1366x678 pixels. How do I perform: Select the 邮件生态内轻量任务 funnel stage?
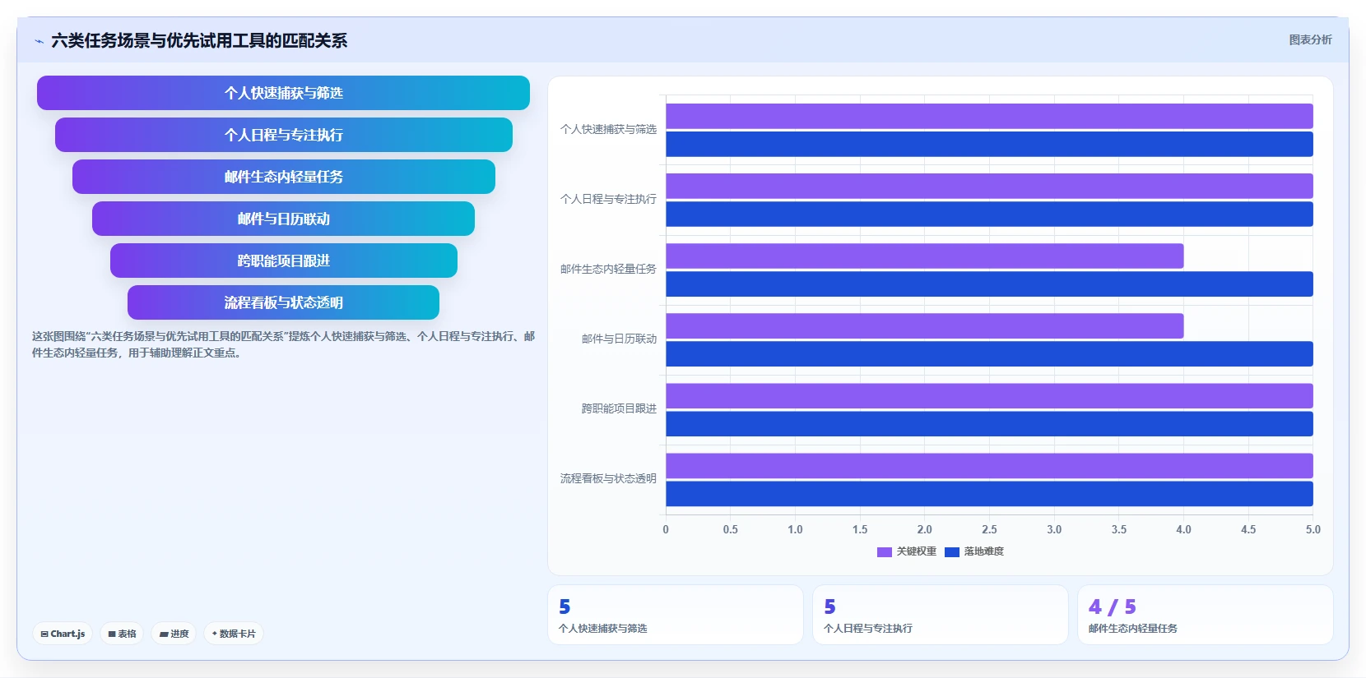click(283, 177)
